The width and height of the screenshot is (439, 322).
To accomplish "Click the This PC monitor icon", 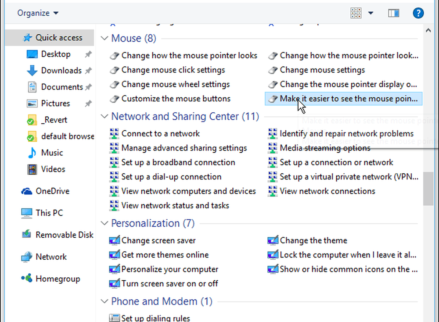I will coord(27,213).
